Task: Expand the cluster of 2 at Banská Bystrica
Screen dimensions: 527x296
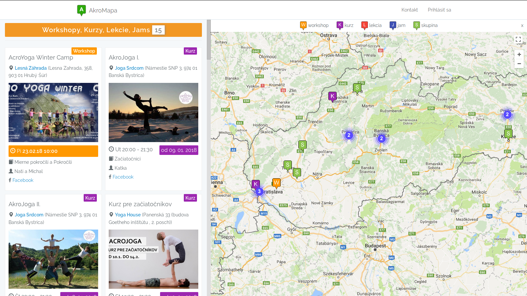Action: click(x=381, y=138)
